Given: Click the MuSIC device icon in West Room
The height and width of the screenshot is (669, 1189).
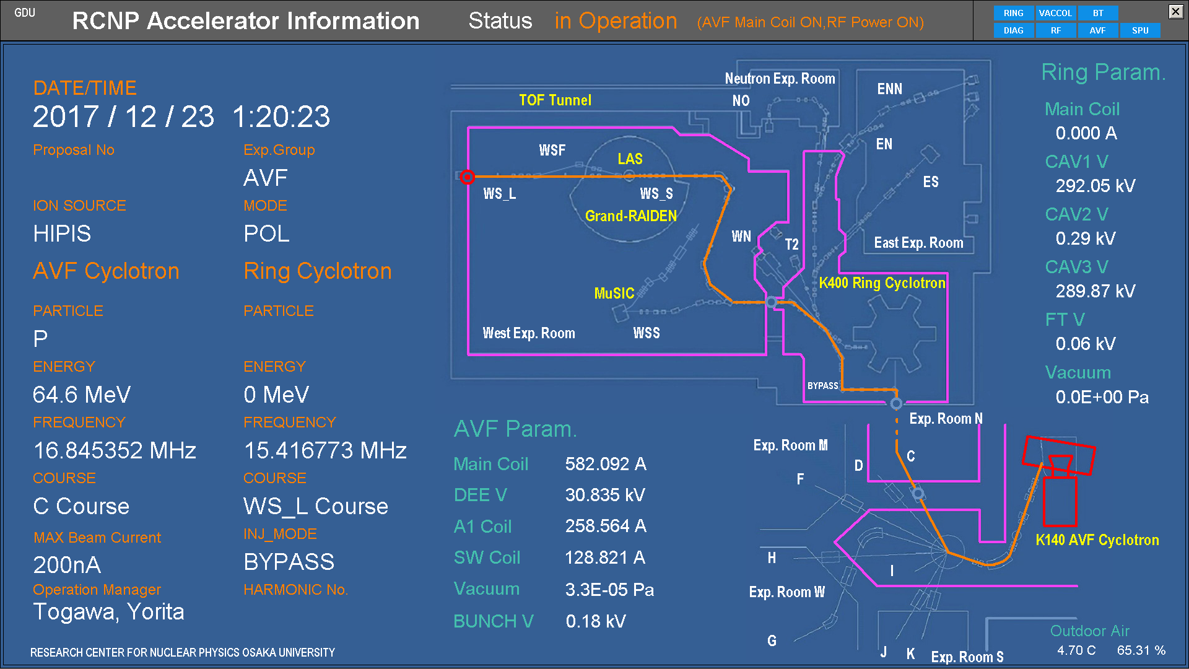Looking at the screenshot, I should click(x=620, y=314).
